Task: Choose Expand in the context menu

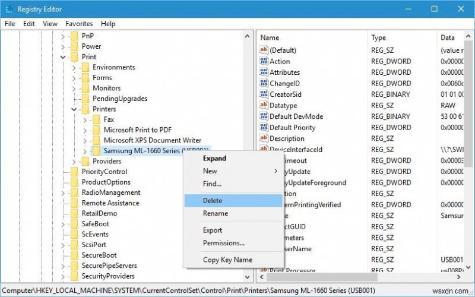Action: pyautogui.click(x=233, y=158)
